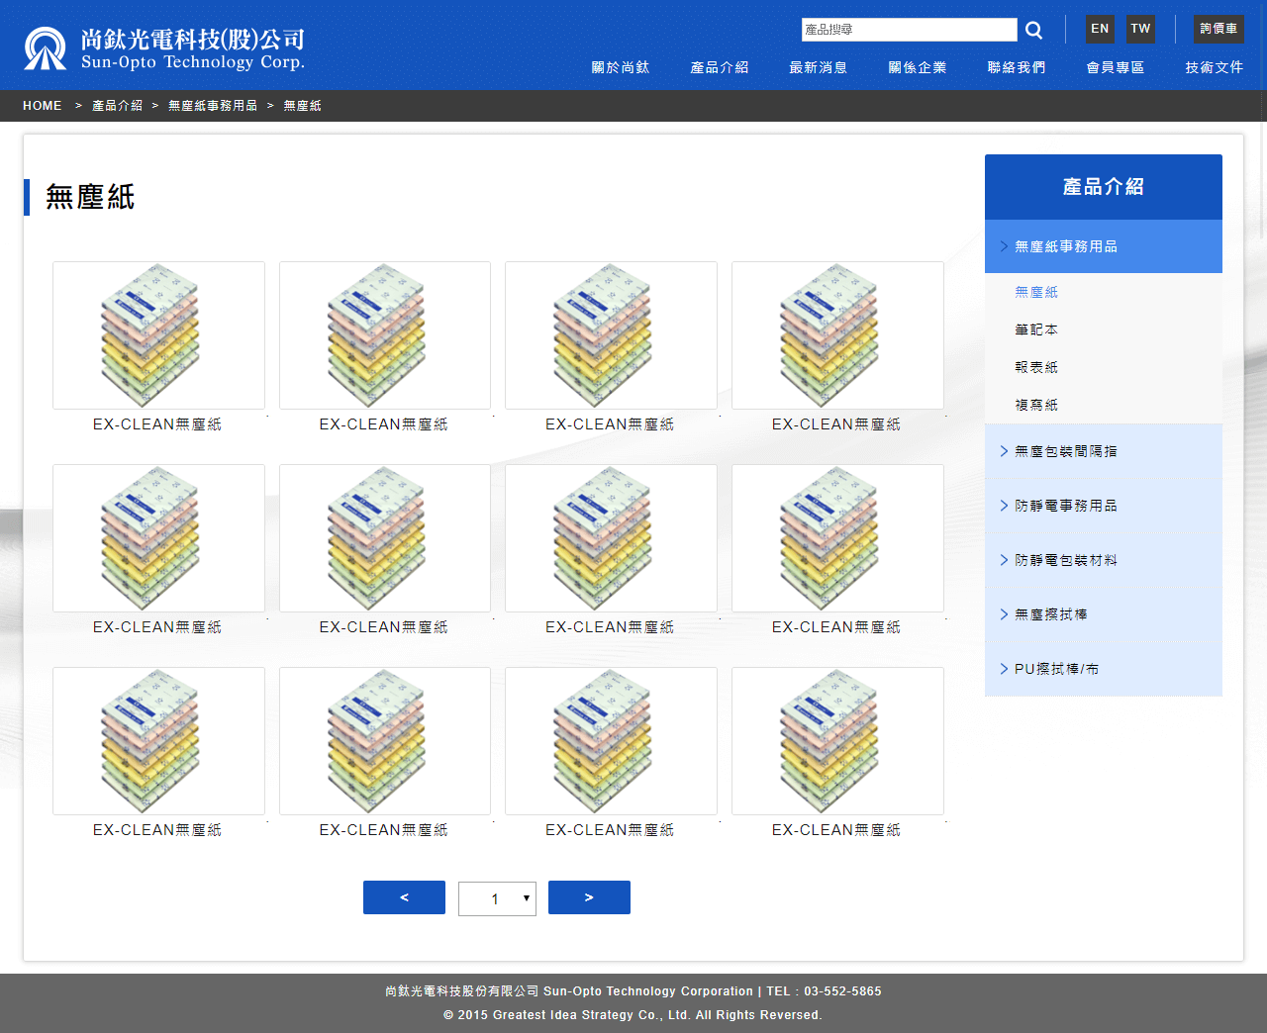Open the 詢價車 inquiry cart
Viewport: 1267px width, 1033px height.
(1218, 29)
